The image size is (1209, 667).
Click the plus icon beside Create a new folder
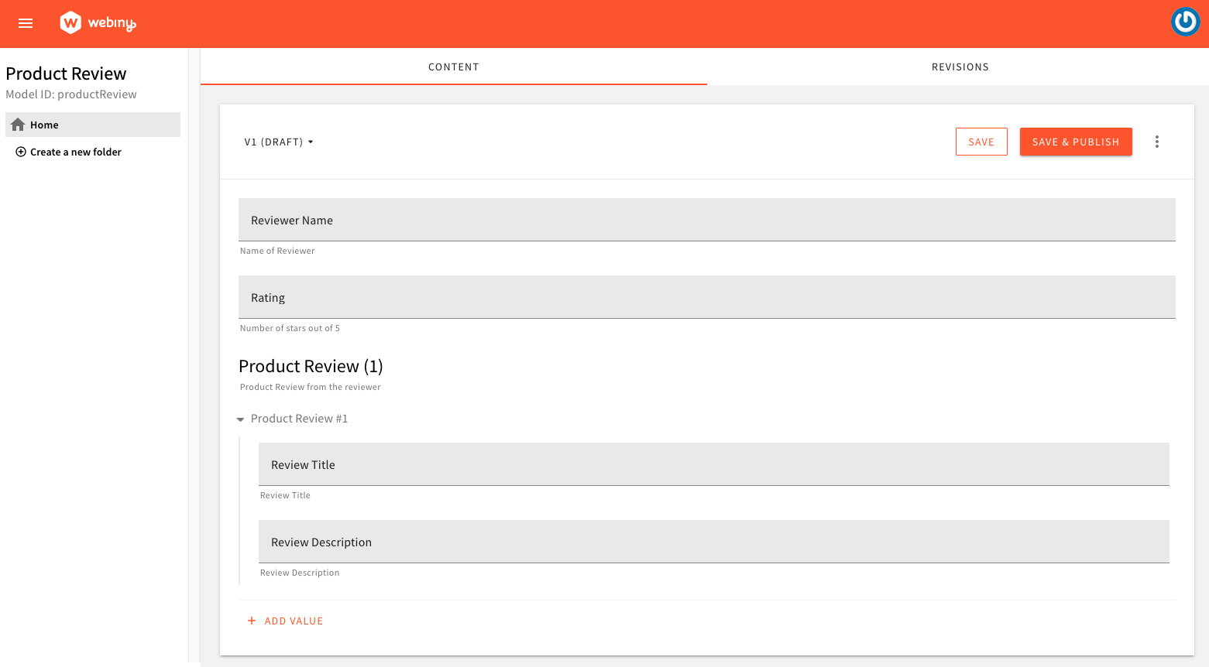pos(21,152)
